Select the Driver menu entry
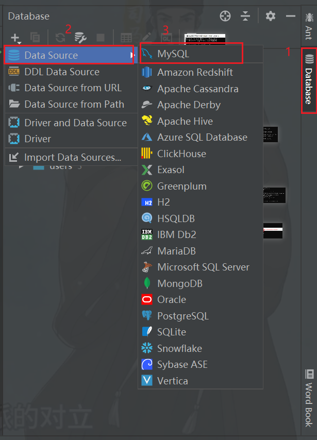The image size is (317, 440). tap(71, 139)
